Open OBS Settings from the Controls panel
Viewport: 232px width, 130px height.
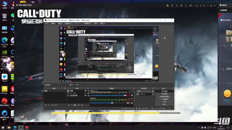point(164,102)
